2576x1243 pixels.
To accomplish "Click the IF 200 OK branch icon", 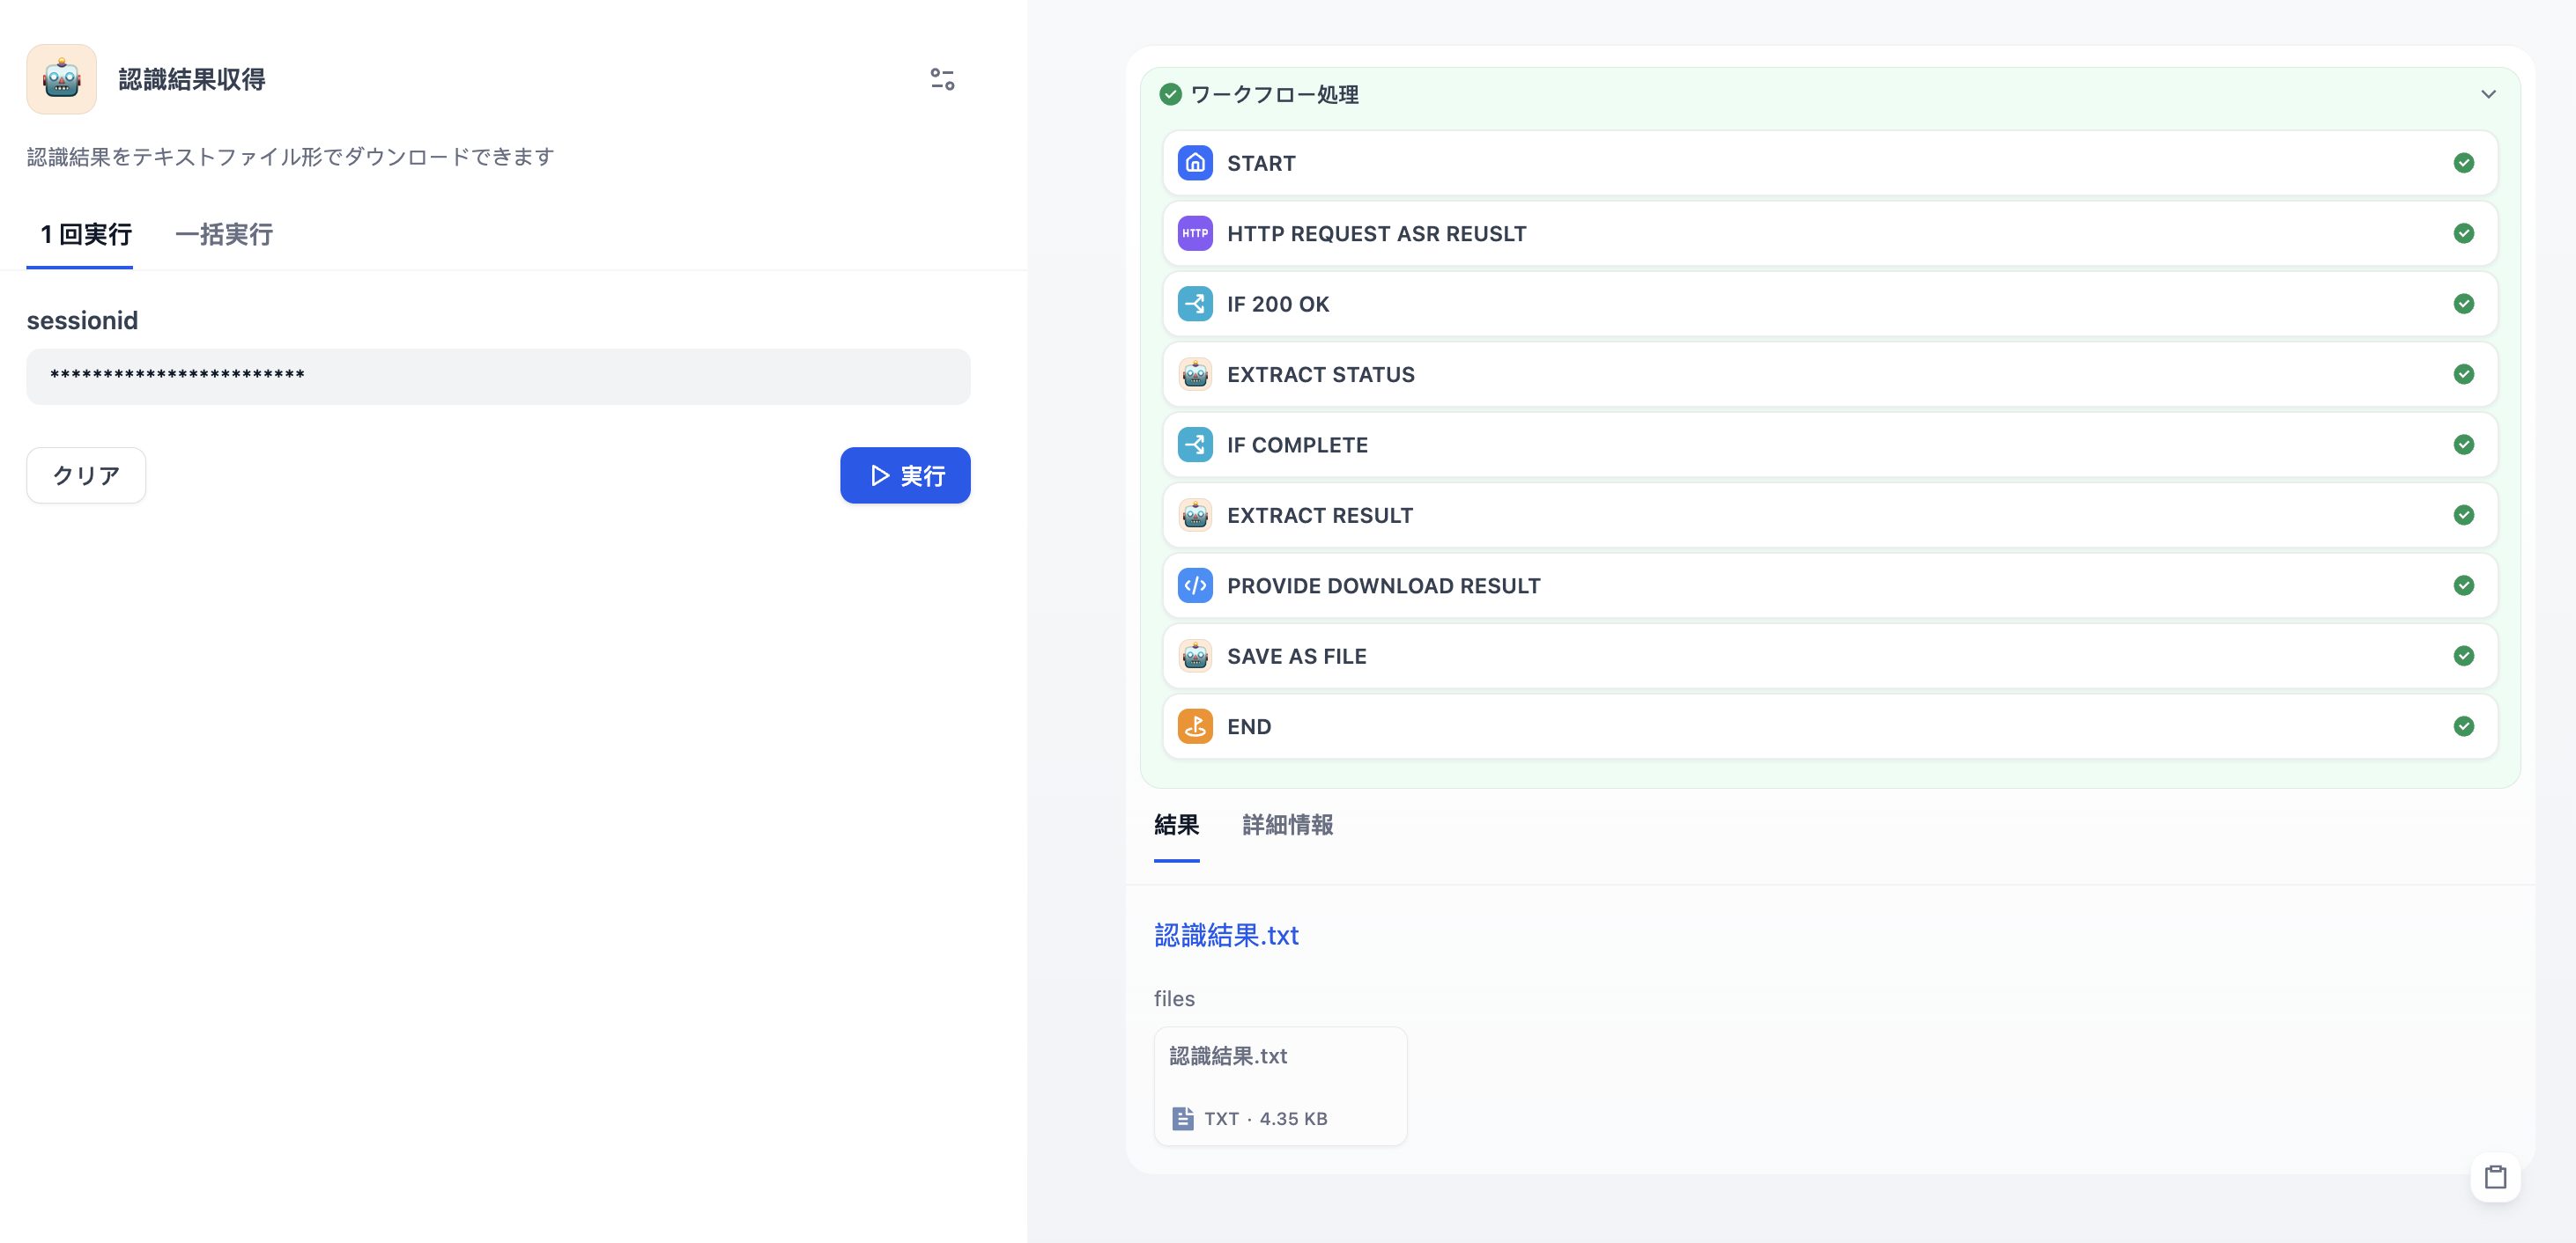I will point(1195,304).
